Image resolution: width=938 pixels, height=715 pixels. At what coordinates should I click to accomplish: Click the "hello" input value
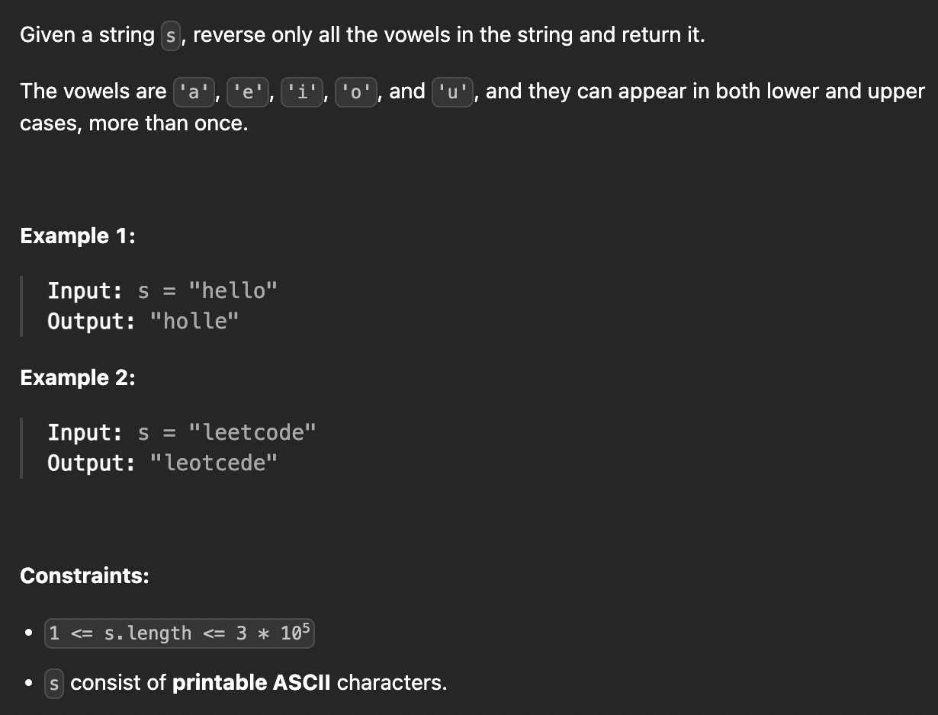point(232,290)
